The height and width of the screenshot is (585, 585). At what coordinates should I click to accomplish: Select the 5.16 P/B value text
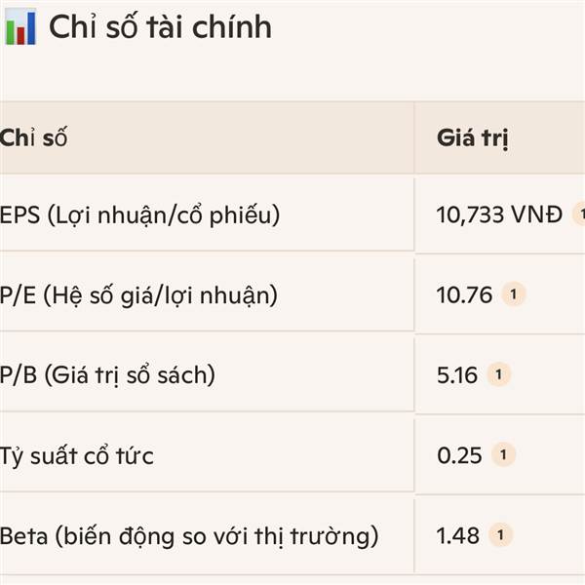click(x=457, y=375)
